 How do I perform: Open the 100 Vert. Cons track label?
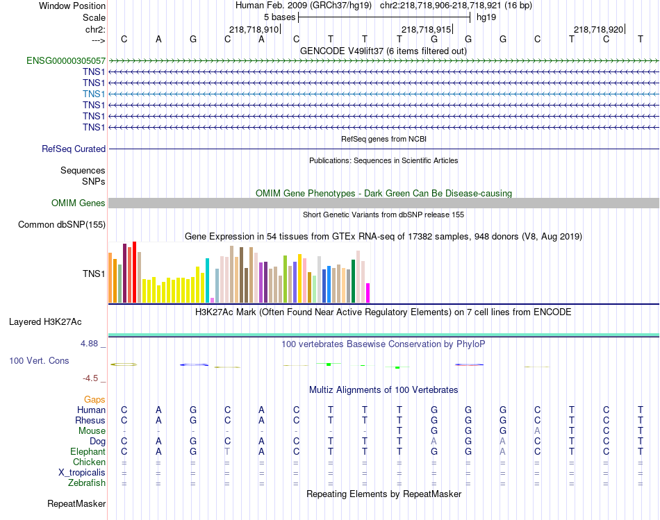(x=39, y=361)
